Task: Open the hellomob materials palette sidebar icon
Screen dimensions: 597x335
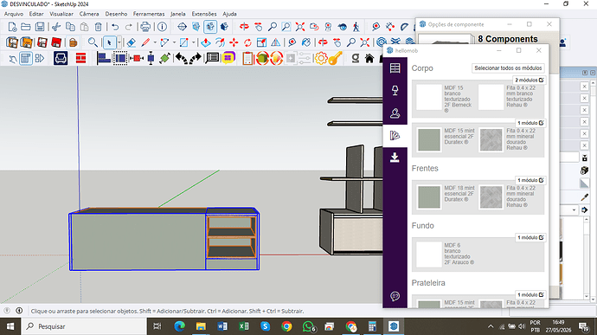Action: pos(395,135)
